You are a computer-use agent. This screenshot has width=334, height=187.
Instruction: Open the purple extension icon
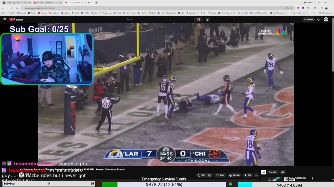coord(303,8)
